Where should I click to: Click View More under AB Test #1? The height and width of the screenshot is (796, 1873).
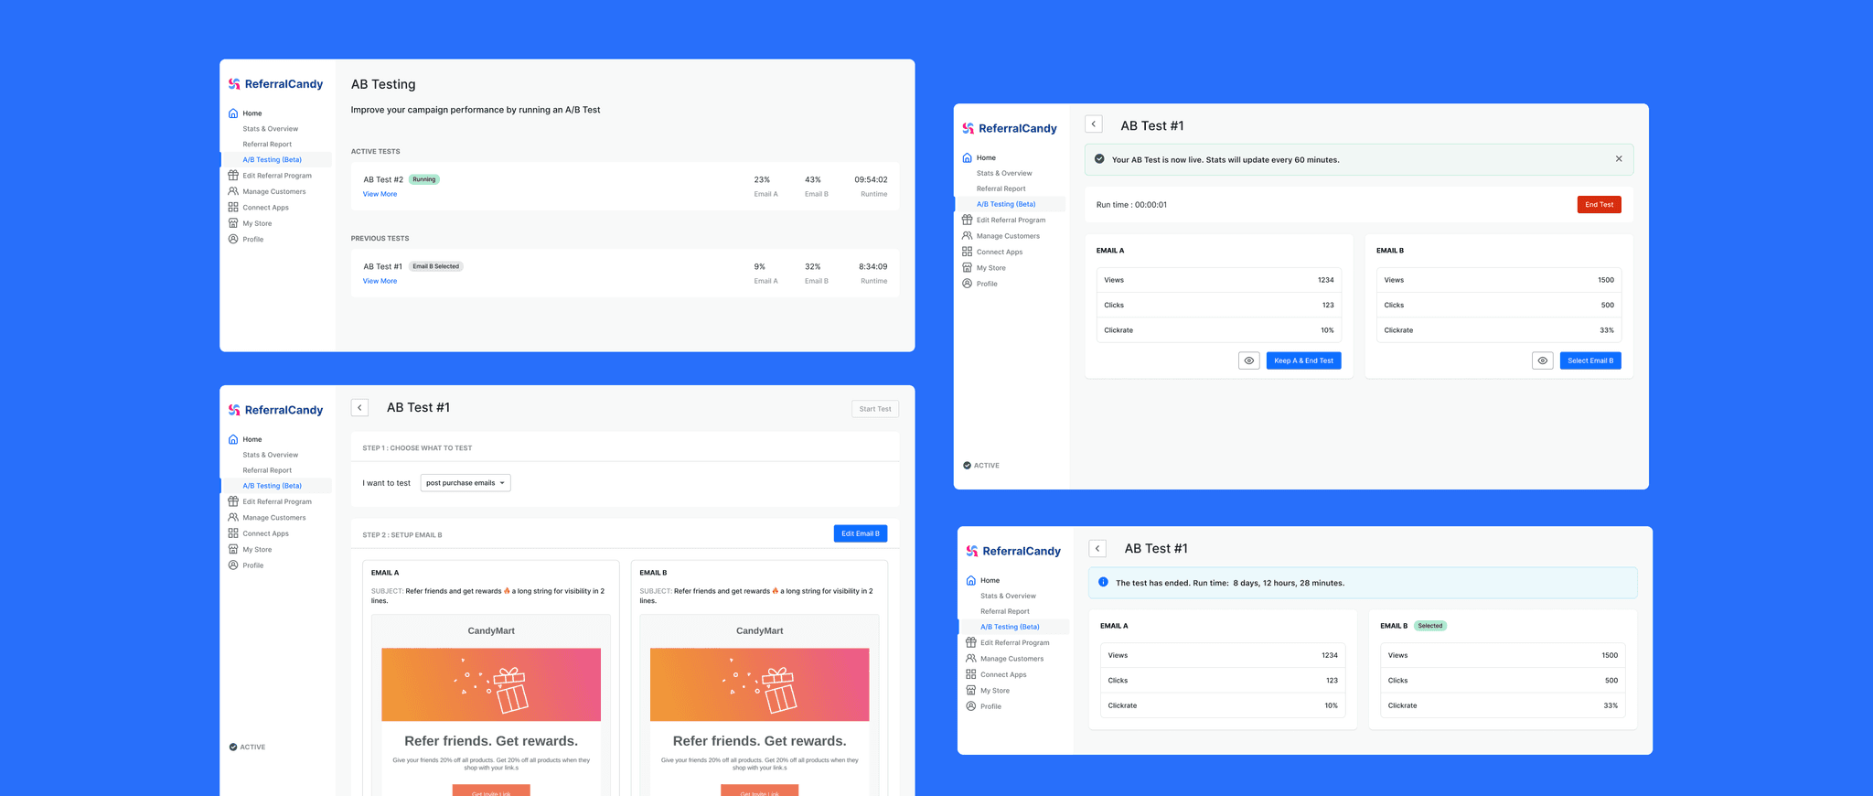(380, 281)
